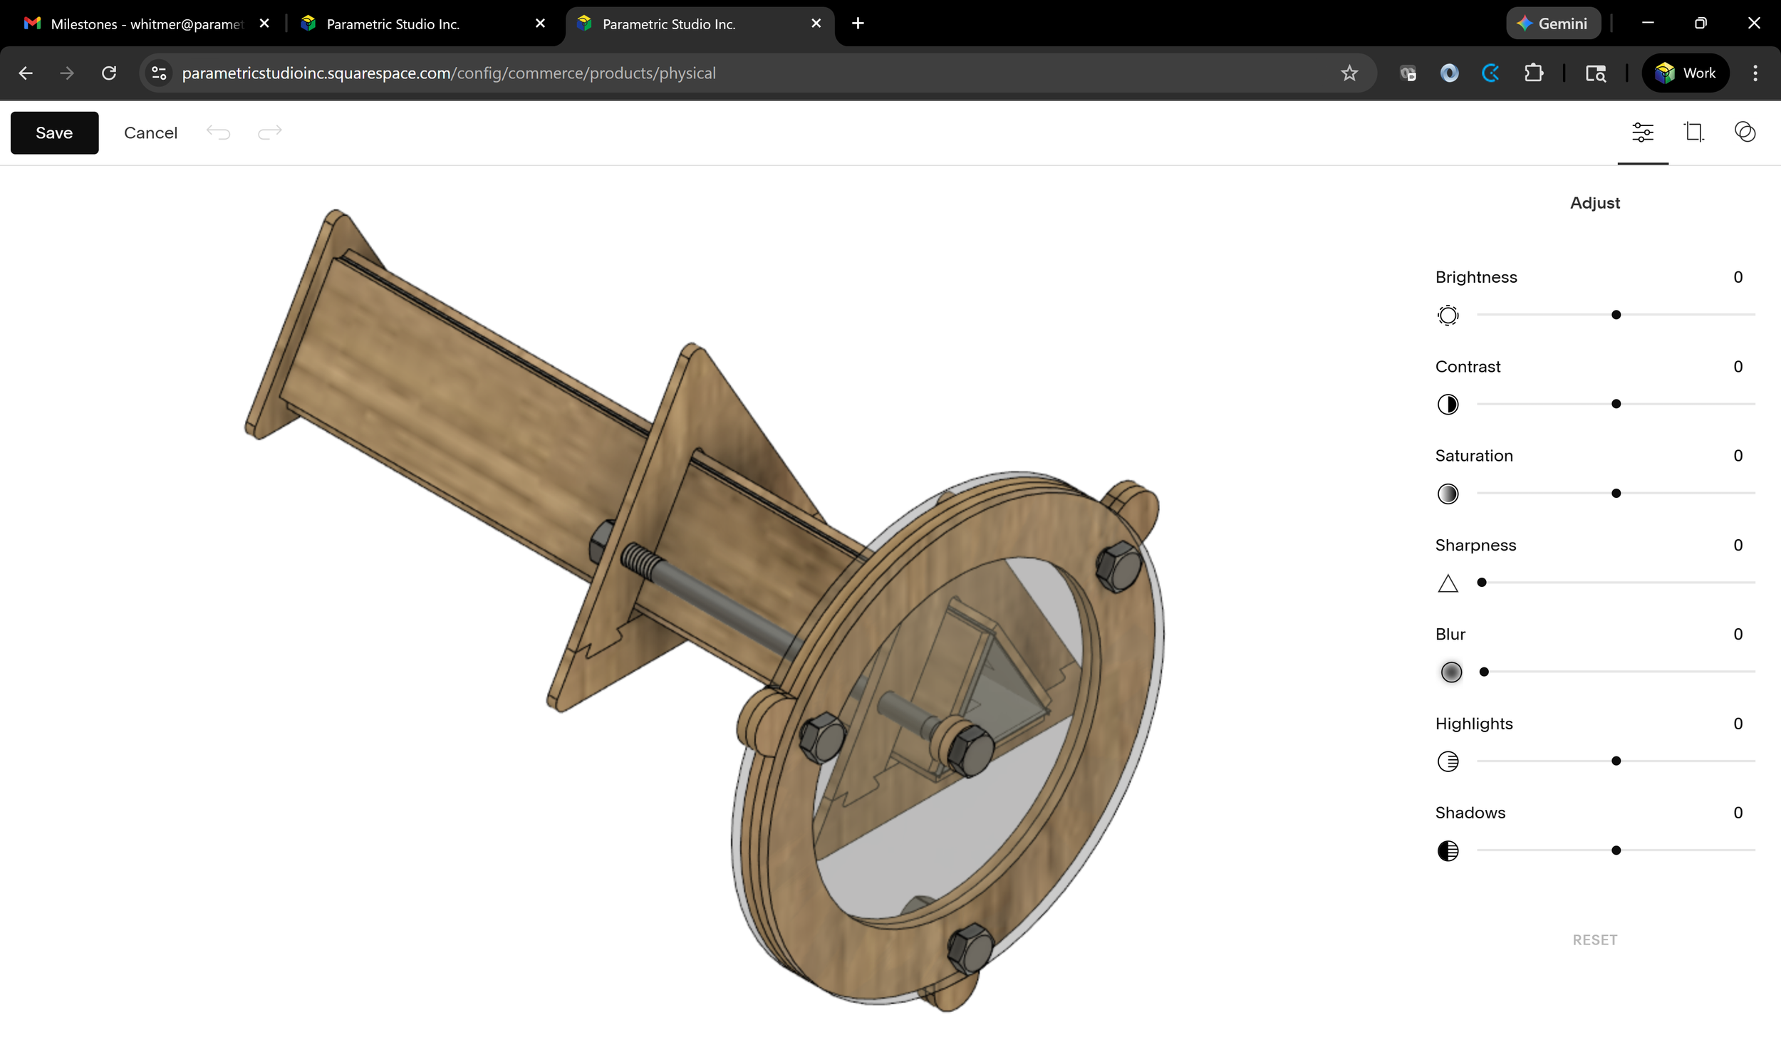Click the Brightness sun icon
The height and width of the screenshot is (1057, 1781).
[1448, 315]
